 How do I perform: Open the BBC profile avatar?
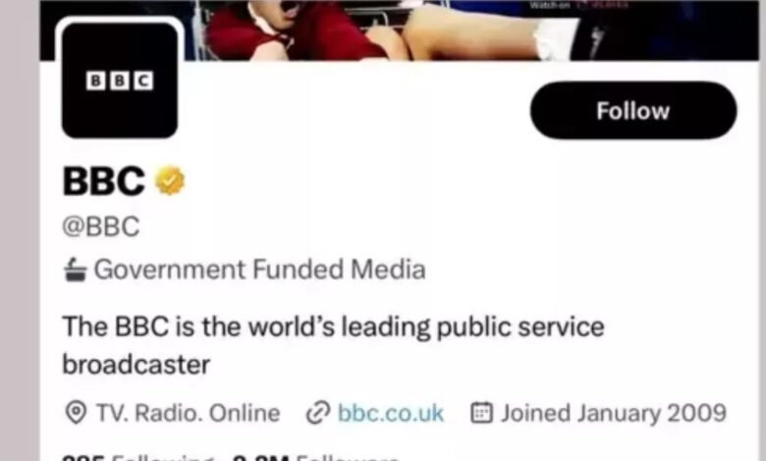[120, 80]
